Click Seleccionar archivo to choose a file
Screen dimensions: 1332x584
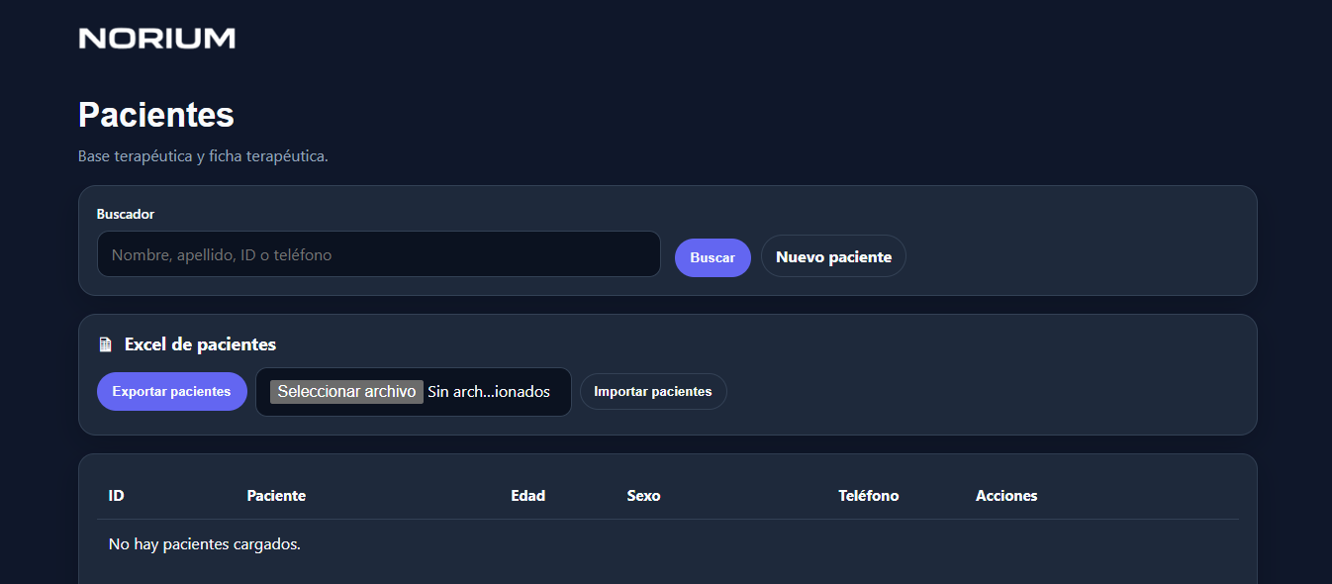346,392
